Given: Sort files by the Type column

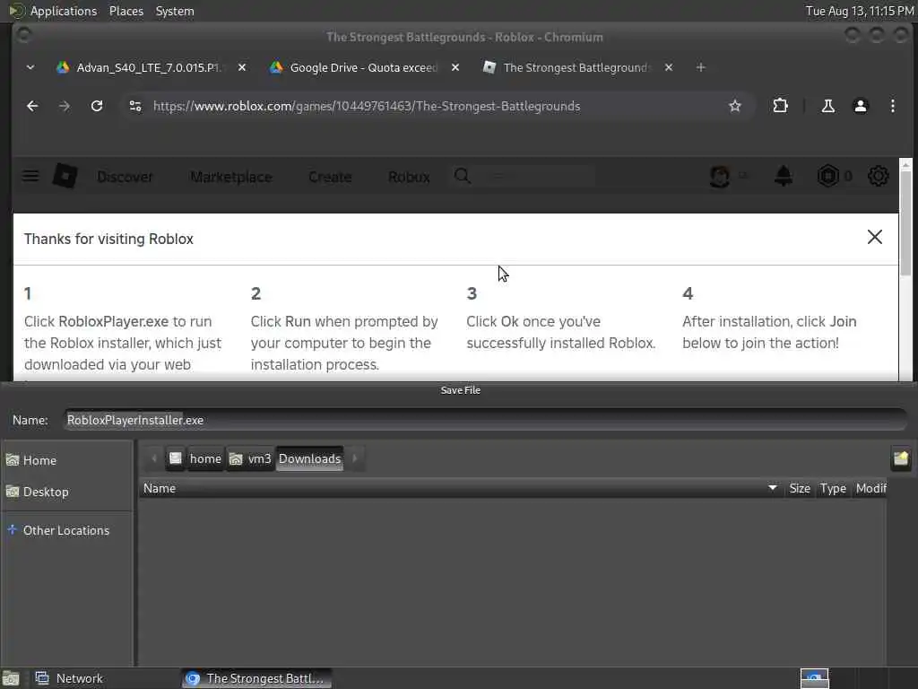Looking at the screenshot, I should 833,489.
